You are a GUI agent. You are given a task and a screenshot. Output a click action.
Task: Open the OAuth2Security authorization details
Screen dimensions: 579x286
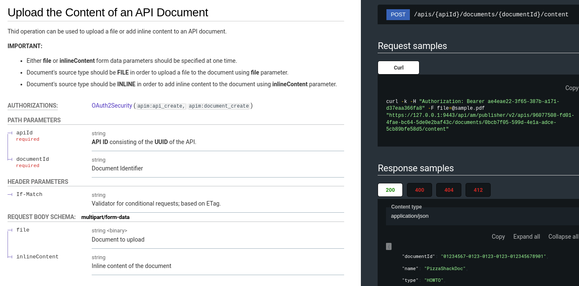click(x=112, y=106)
